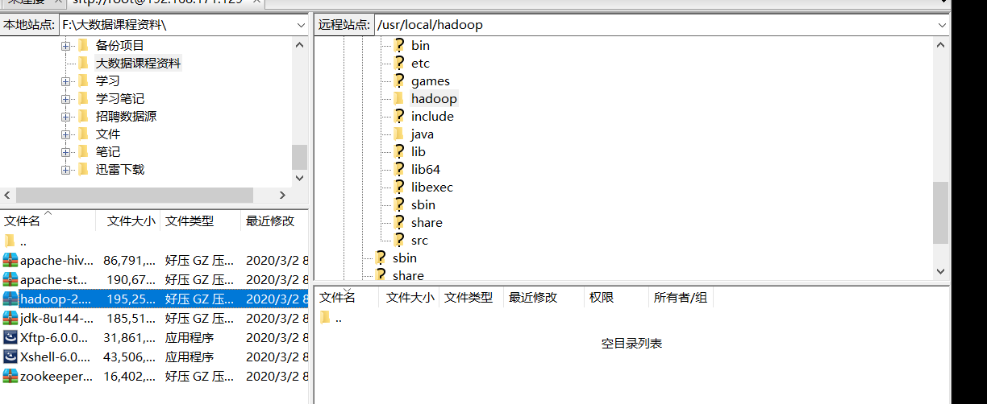Click the 迅雷下载 folder icon
This screenshot has height=404, width=987.
point(83,169)
